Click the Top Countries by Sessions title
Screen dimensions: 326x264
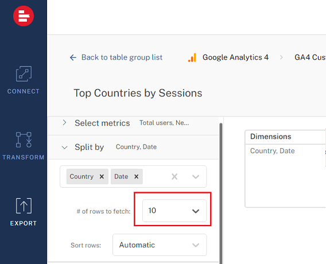(138, 93)
